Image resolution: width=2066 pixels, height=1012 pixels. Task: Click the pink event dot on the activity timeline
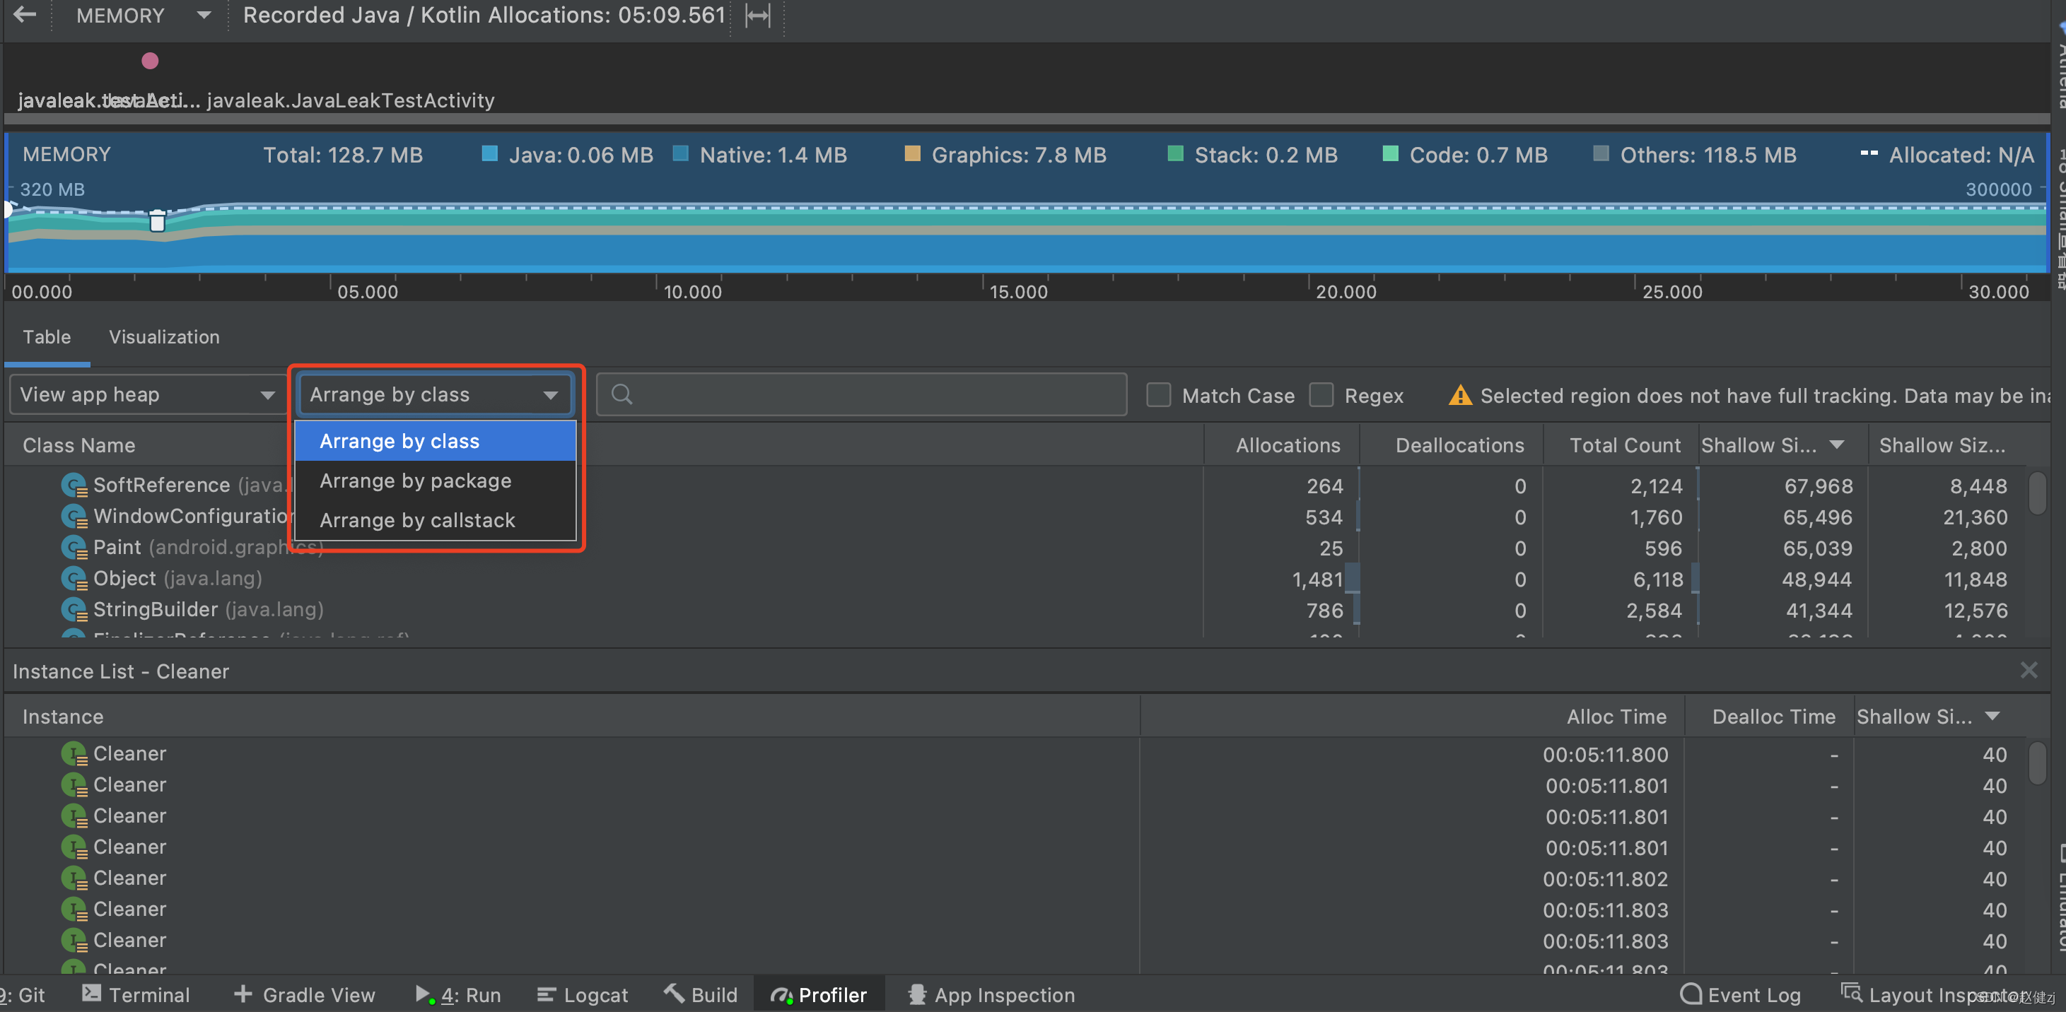[150, 60]
